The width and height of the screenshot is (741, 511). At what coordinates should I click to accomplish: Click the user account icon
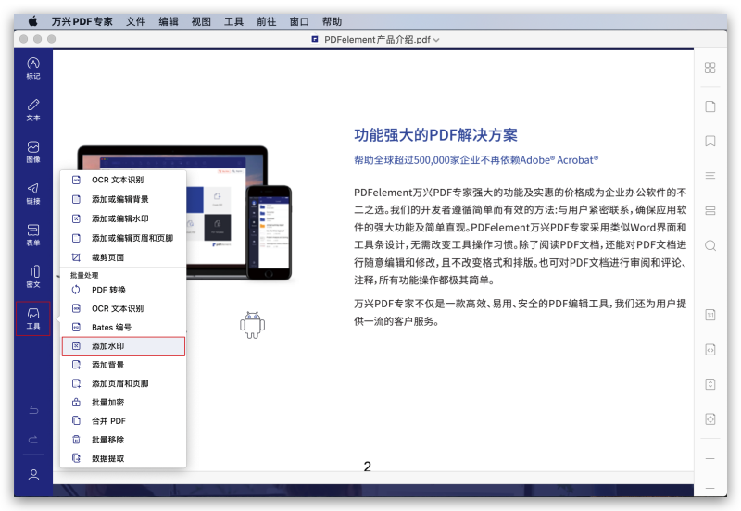point(33,475)
